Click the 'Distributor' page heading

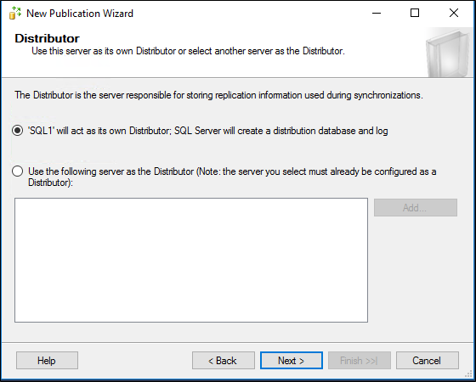click(47, 38)
